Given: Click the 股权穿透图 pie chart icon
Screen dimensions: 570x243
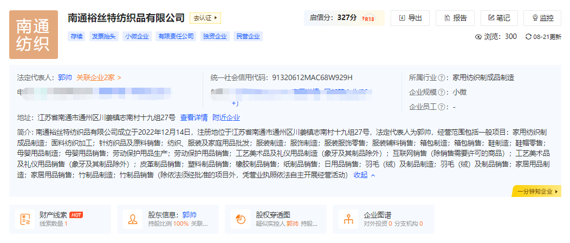Looking at the screenshot, I should (x=240, y=219).
